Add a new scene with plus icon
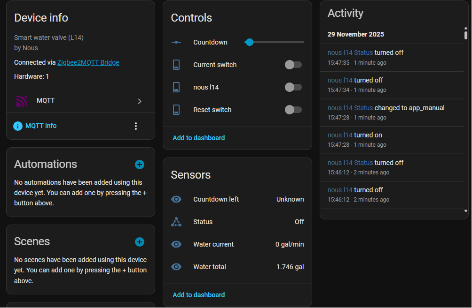 (140, 242)
